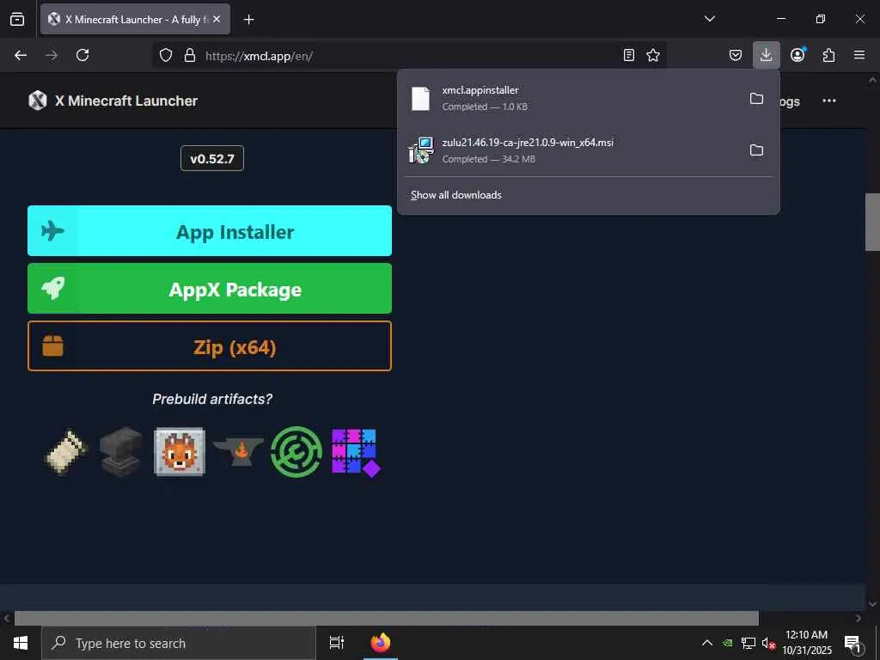Click the green circular maze icon
The image size is (880, 660).
pos(296,452)
